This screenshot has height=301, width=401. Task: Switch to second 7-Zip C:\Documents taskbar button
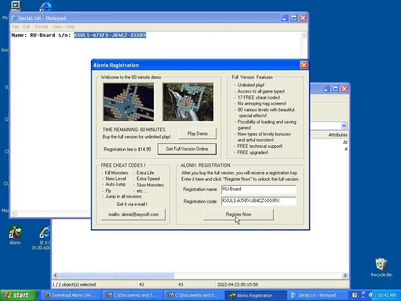pos(193,296)
